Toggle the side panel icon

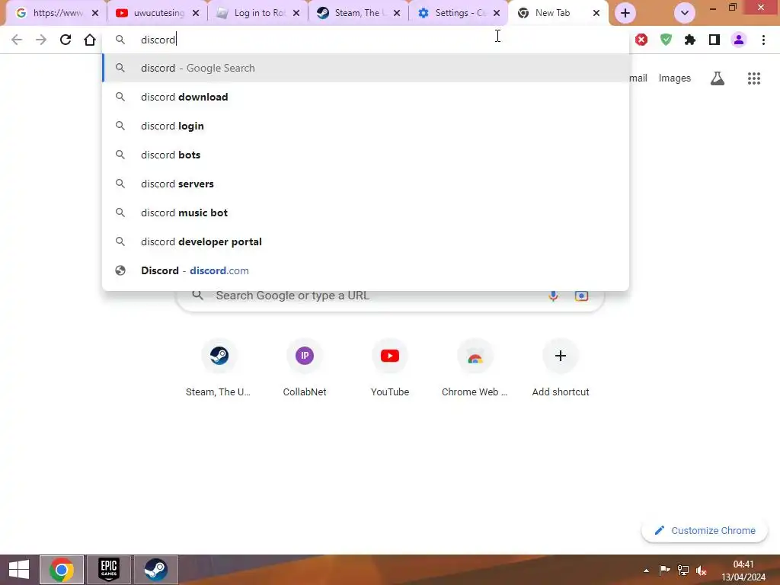[x=714, y=40]
